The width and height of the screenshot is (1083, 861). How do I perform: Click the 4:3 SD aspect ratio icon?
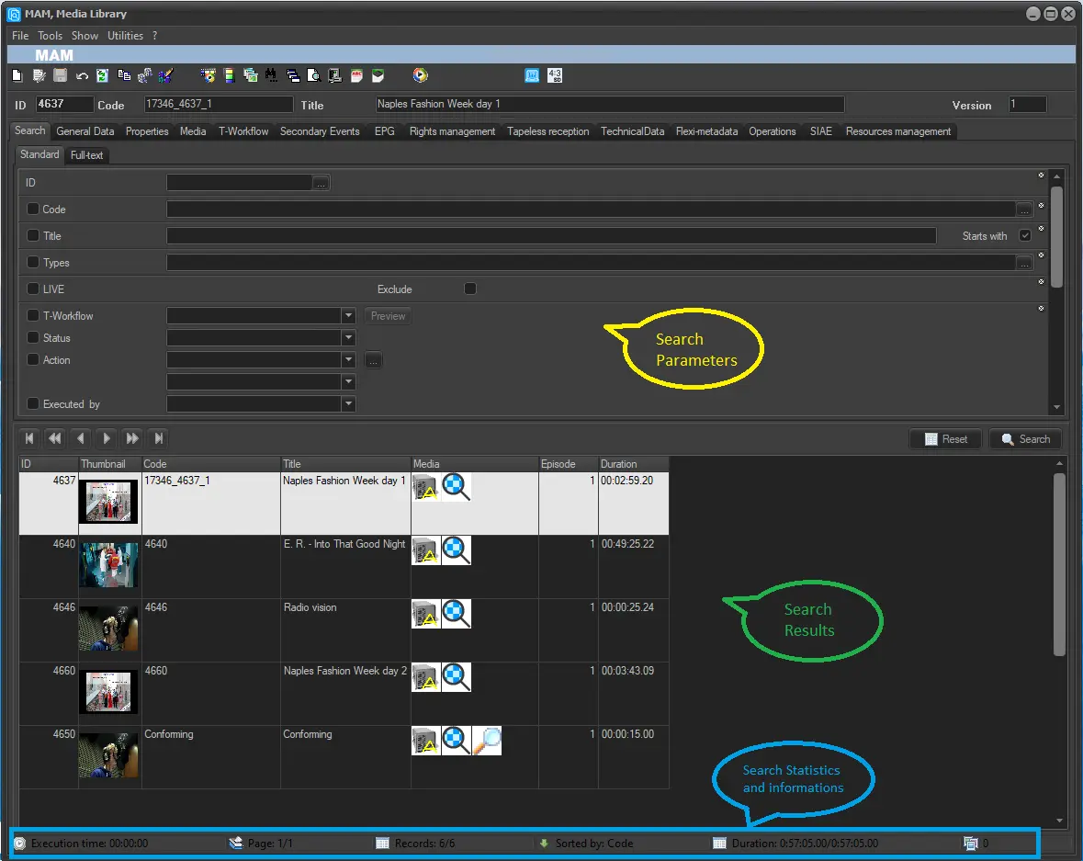[x=555, y=75]
